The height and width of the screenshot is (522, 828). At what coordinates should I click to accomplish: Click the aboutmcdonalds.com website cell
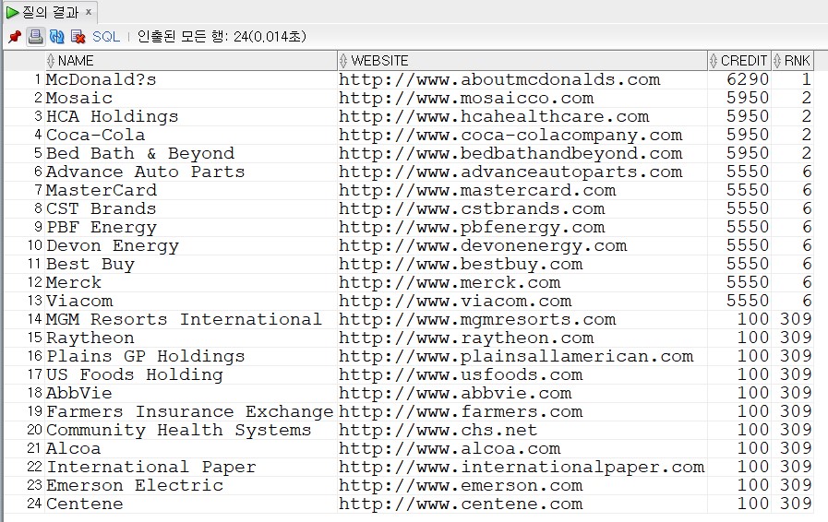point(522,79)
